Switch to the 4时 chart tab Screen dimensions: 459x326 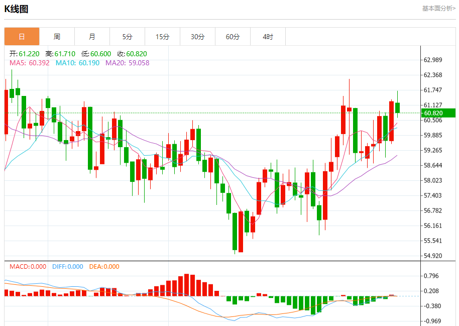268,37
